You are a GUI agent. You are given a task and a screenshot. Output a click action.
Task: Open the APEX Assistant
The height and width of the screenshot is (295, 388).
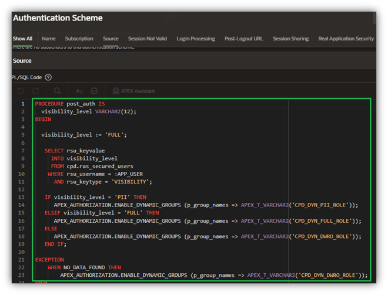(x=133, y=91)
